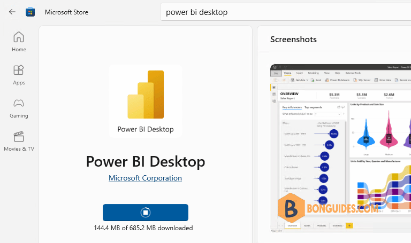The height and width of the screenshot is (243, 411).
Task: Click the Screenshots section heading
Action: point(293,39)
